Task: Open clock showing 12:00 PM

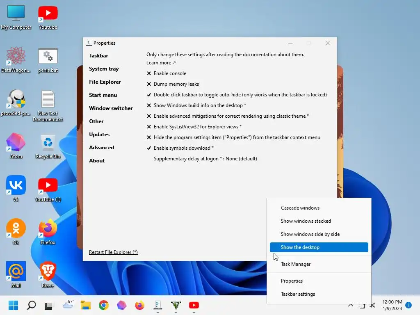Action: (x=392, y=305)
